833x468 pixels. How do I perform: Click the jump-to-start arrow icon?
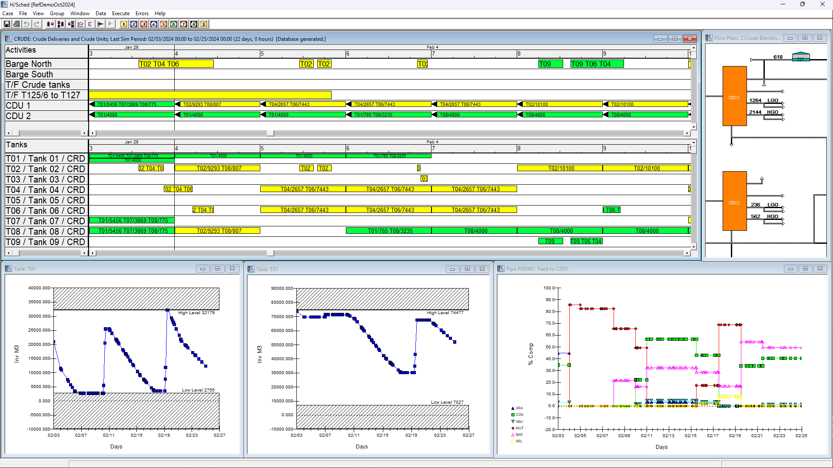[x=100, y=24]
